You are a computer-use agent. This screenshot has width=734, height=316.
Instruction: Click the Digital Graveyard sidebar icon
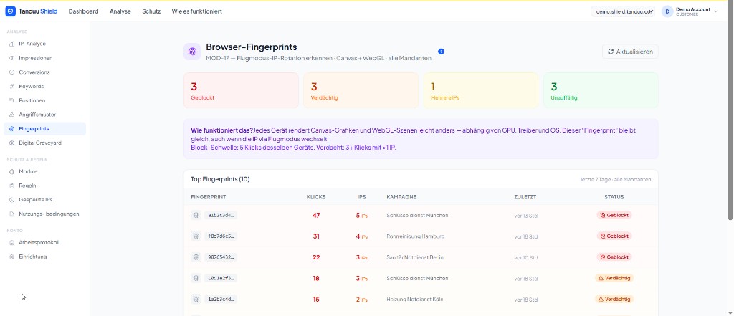[11, 143]
